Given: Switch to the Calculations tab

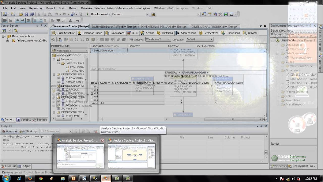Looking at the screenshot, I should click(x=115, y=33).
